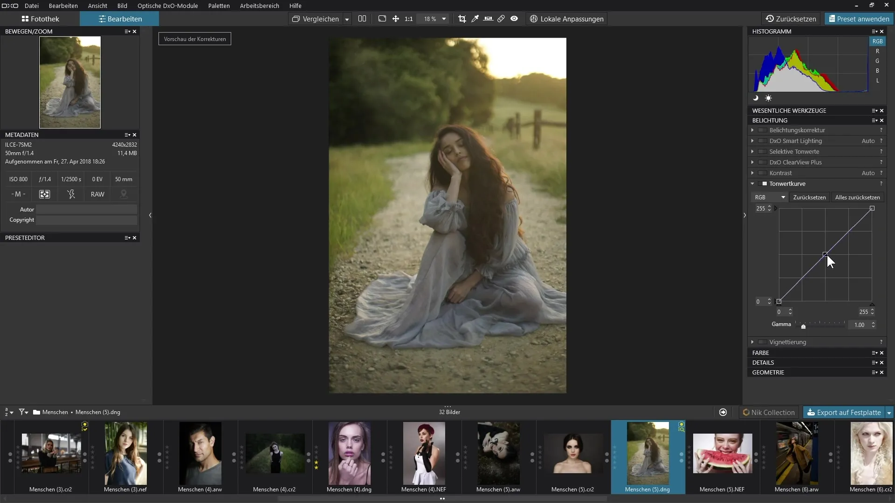
Task: Click Nik Collection button
Action: click(769, 412)
